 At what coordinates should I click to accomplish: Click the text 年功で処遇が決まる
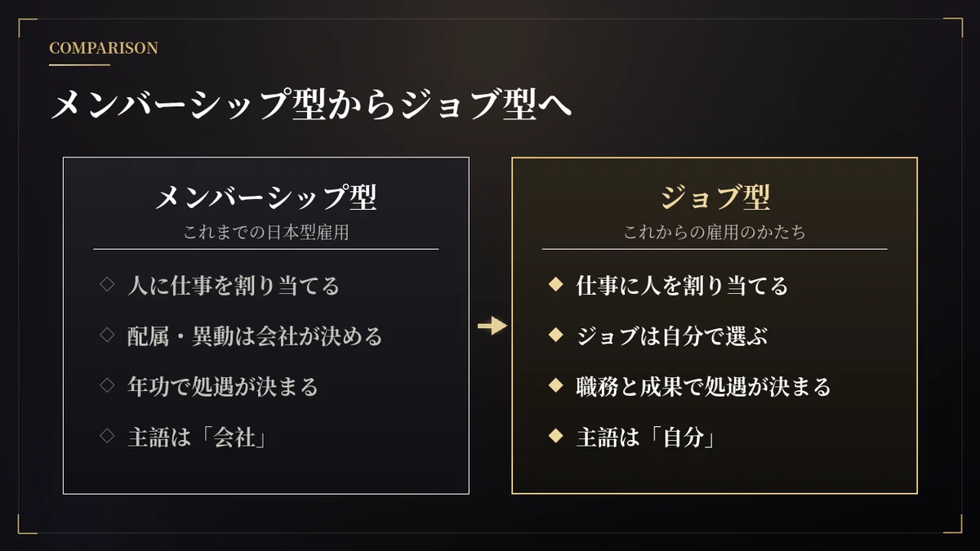point(223,386)
